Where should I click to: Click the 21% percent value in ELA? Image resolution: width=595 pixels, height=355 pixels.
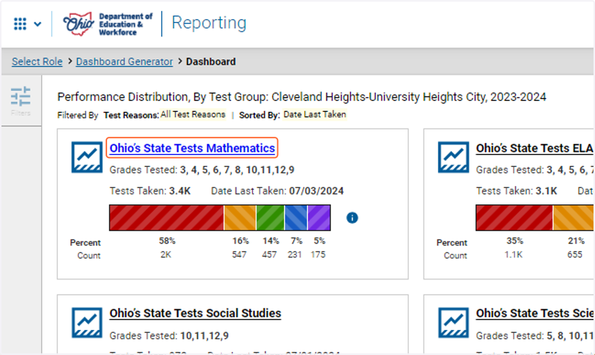576,241
